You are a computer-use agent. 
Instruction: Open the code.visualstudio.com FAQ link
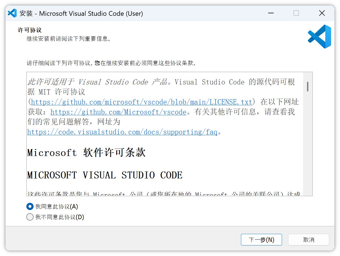(122, 132)
